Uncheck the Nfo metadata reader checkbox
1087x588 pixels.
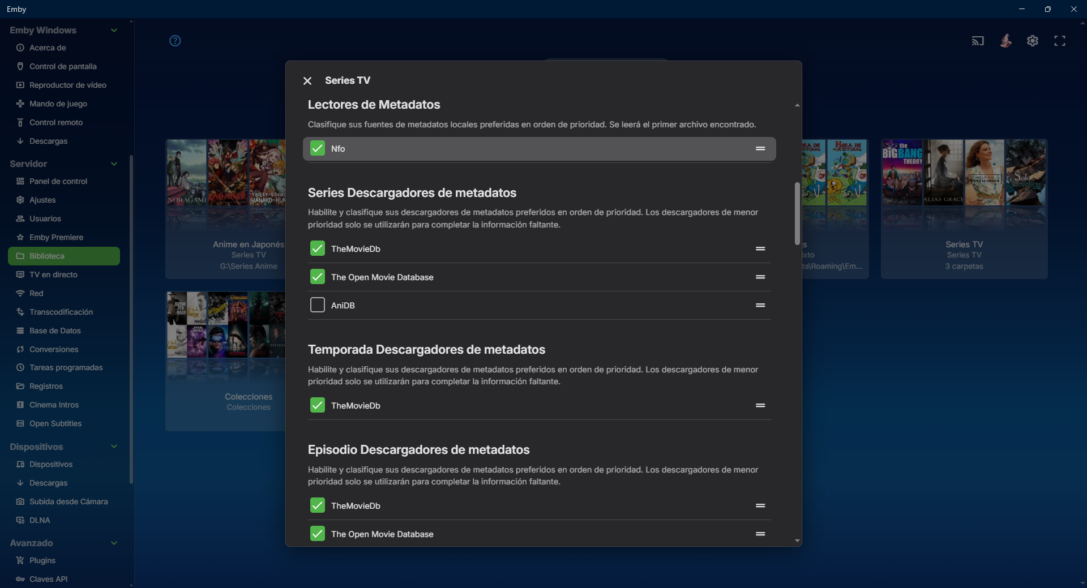(318, 149)
